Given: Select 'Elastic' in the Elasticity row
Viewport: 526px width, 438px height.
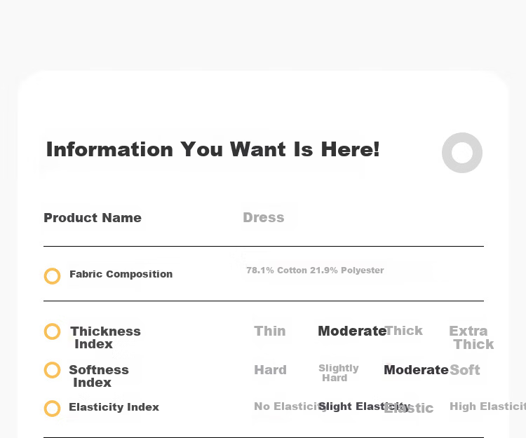Looking at the screenshot, I should [409, 408].
